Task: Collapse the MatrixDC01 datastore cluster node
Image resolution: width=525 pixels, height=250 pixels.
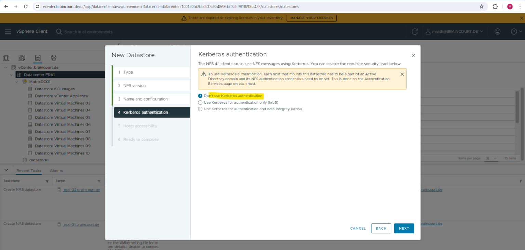Action: click(17, 82)
